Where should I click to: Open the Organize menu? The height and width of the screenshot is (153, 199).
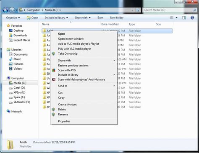pyautogui.click(x=13, y=18)
